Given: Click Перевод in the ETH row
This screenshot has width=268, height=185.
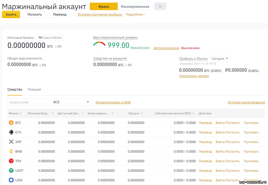Looking at the screenshot, I should pyautogui.click(x=205, y=133).
